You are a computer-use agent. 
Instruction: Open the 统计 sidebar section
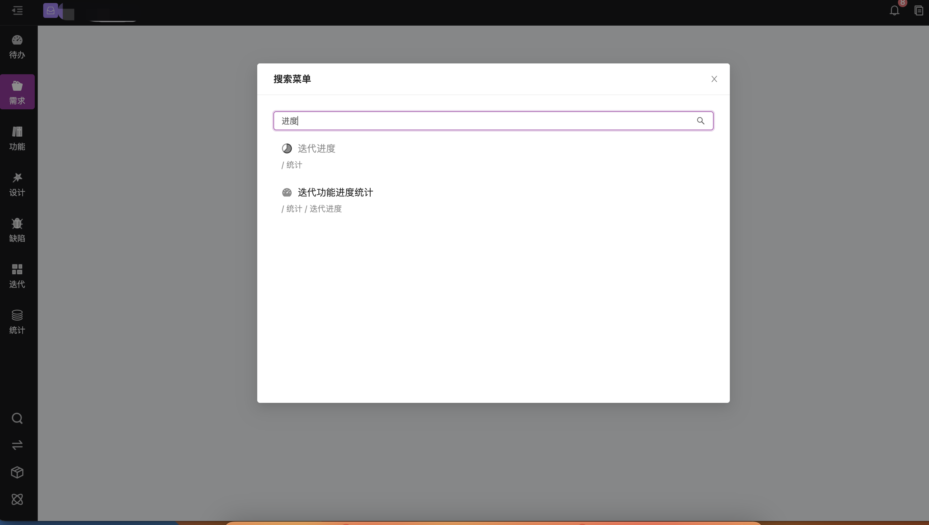click(x=17, y=322)
